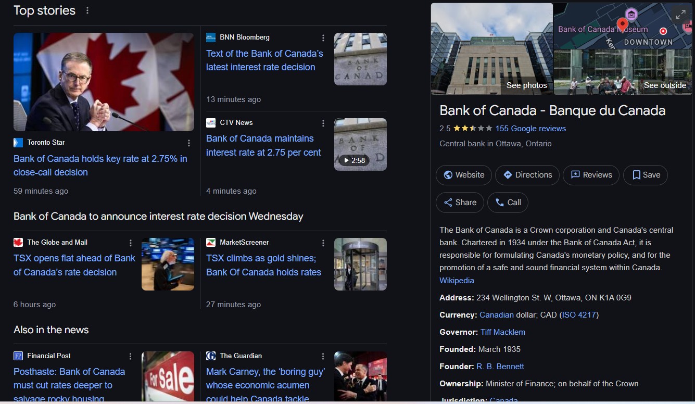Get Directions to the Bank of Canada
695x404 pixels.
point(527,175)
